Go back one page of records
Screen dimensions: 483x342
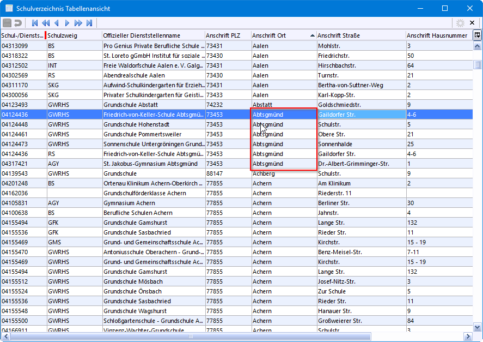pos(46,23)
